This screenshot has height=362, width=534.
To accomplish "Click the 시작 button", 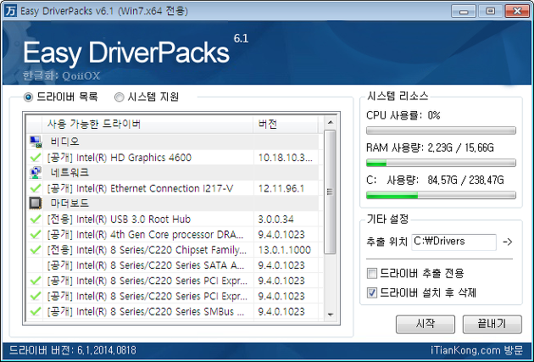I will (425, 324).
